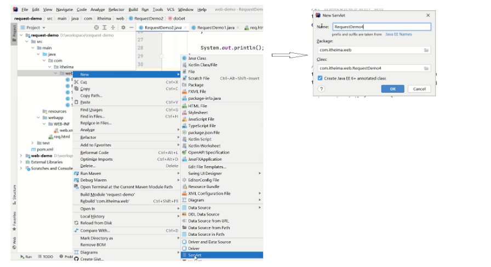
Task: Select Servlet in the New submenu
Action: (222, 255)
